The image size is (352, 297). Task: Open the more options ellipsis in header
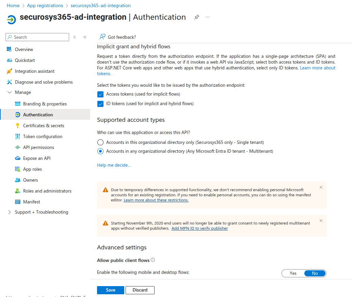tap(208, 17)
